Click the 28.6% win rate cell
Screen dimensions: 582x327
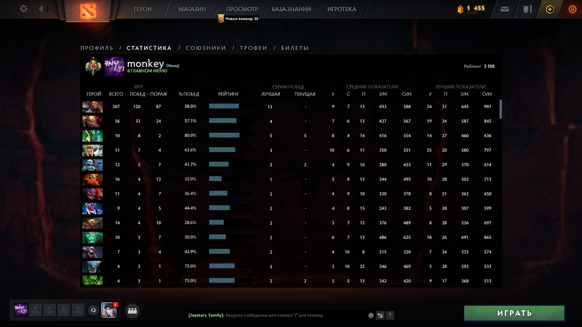click(x=191, y=223)
